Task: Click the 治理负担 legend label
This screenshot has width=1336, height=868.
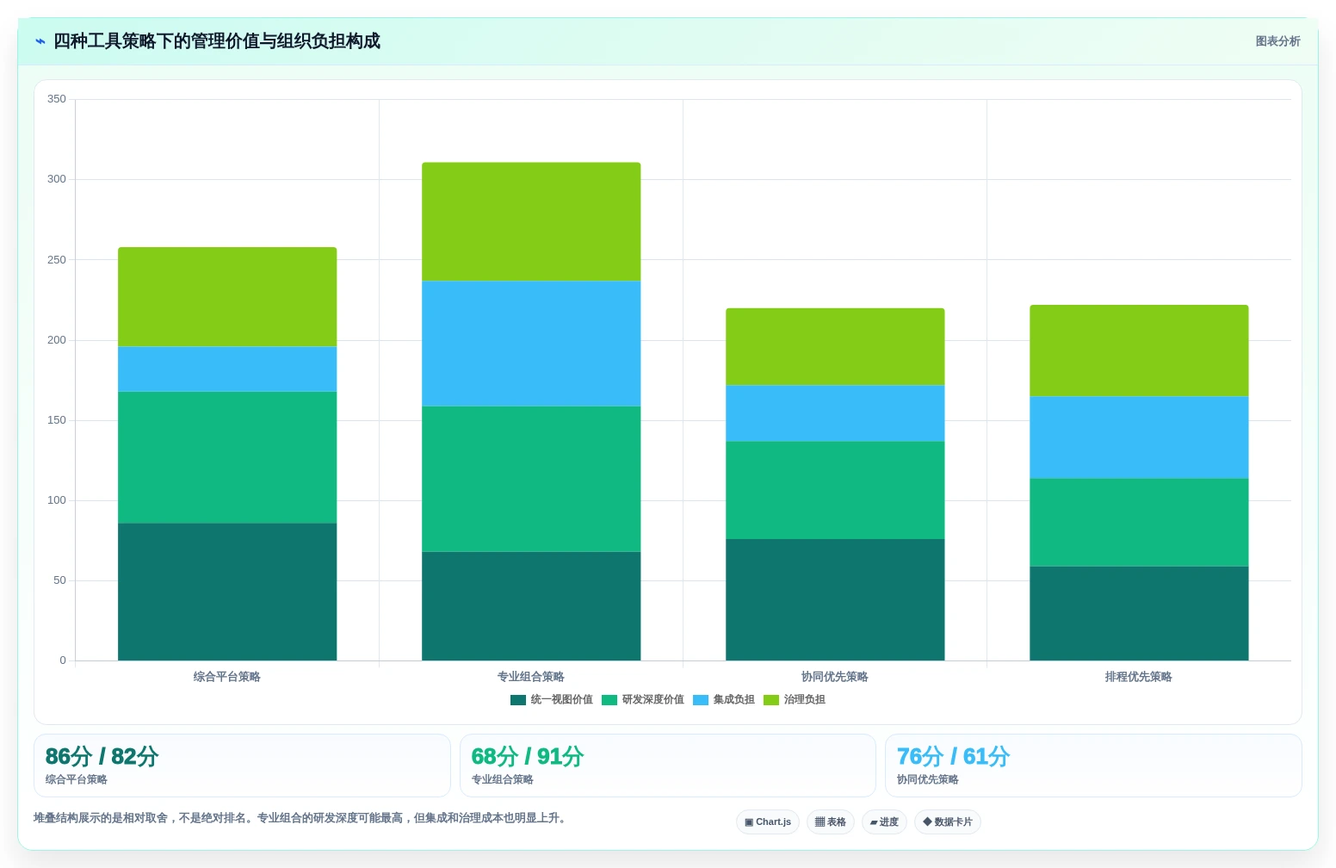Action: (805, 700)
